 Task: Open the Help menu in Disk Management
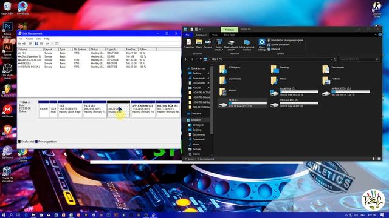pos(47,39)
